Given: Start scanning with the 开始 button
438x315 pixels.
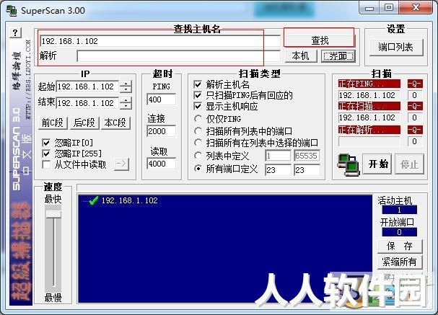Looking at the screenshot, I should (377, 164).
